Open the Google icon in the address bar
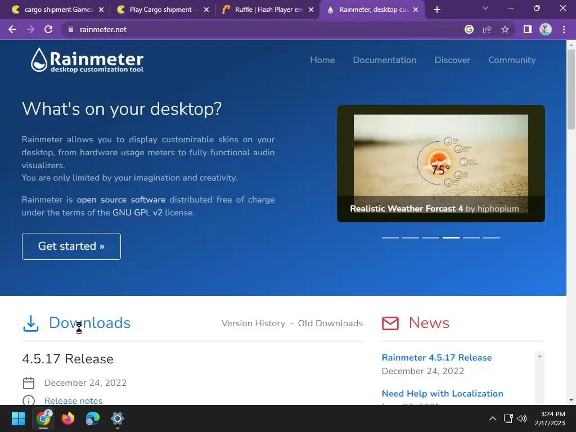This screenshot has height=432, width=576. point(469,29)
